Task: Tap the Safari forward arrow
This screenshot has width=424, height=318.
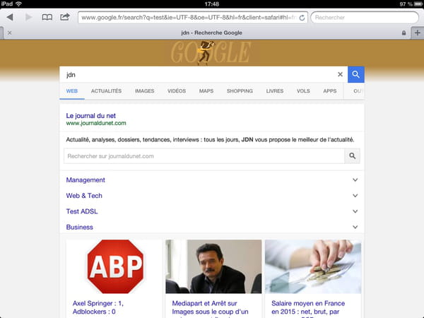Action: (x=29, y=17)
